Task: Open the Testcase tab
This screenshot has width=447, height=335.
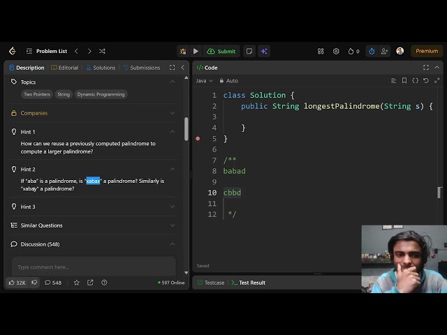Action: click(211, 283)
